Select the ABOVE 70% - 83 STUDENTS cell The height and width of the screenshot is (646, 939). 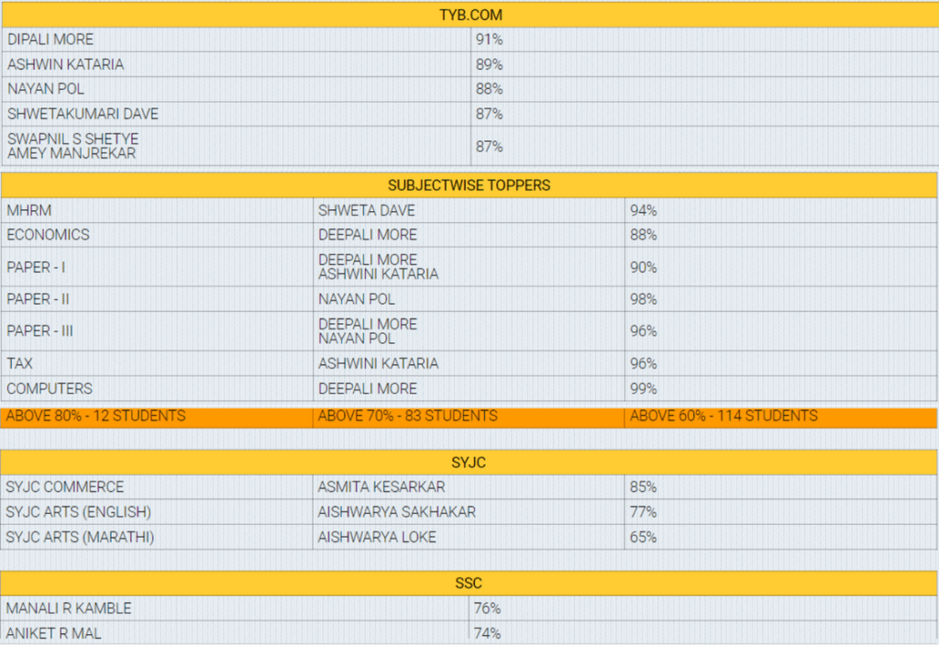(x=469, y=417)
